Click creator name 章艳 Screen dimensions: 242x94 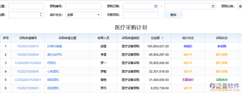(103, 80)
